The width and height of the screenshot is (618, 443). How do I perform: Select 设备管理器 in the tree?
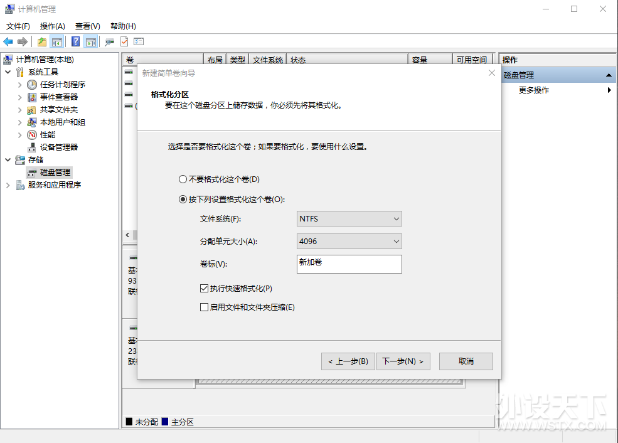click(59, 147)
